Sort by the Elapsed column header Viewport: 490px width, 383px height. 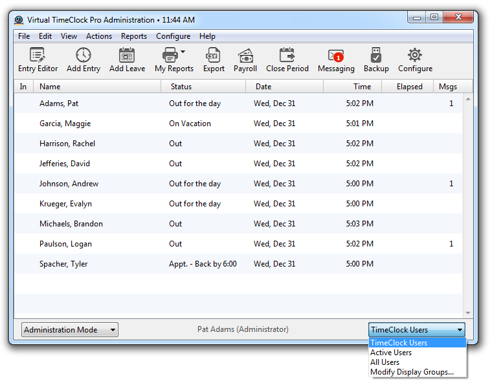408,87
